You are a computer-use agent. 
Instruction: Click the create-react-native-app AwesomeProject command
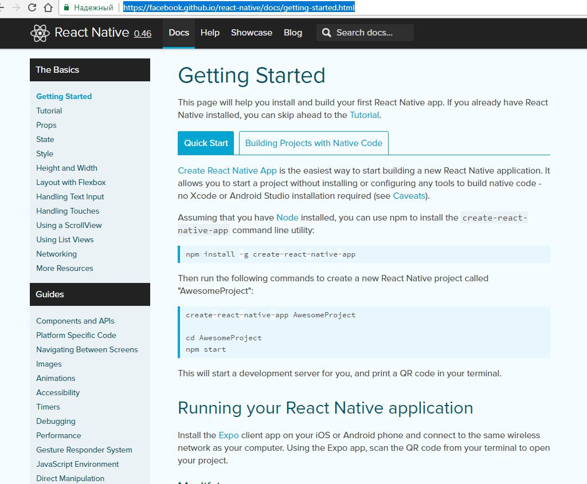pyautogui.click(x=271, y=315)
